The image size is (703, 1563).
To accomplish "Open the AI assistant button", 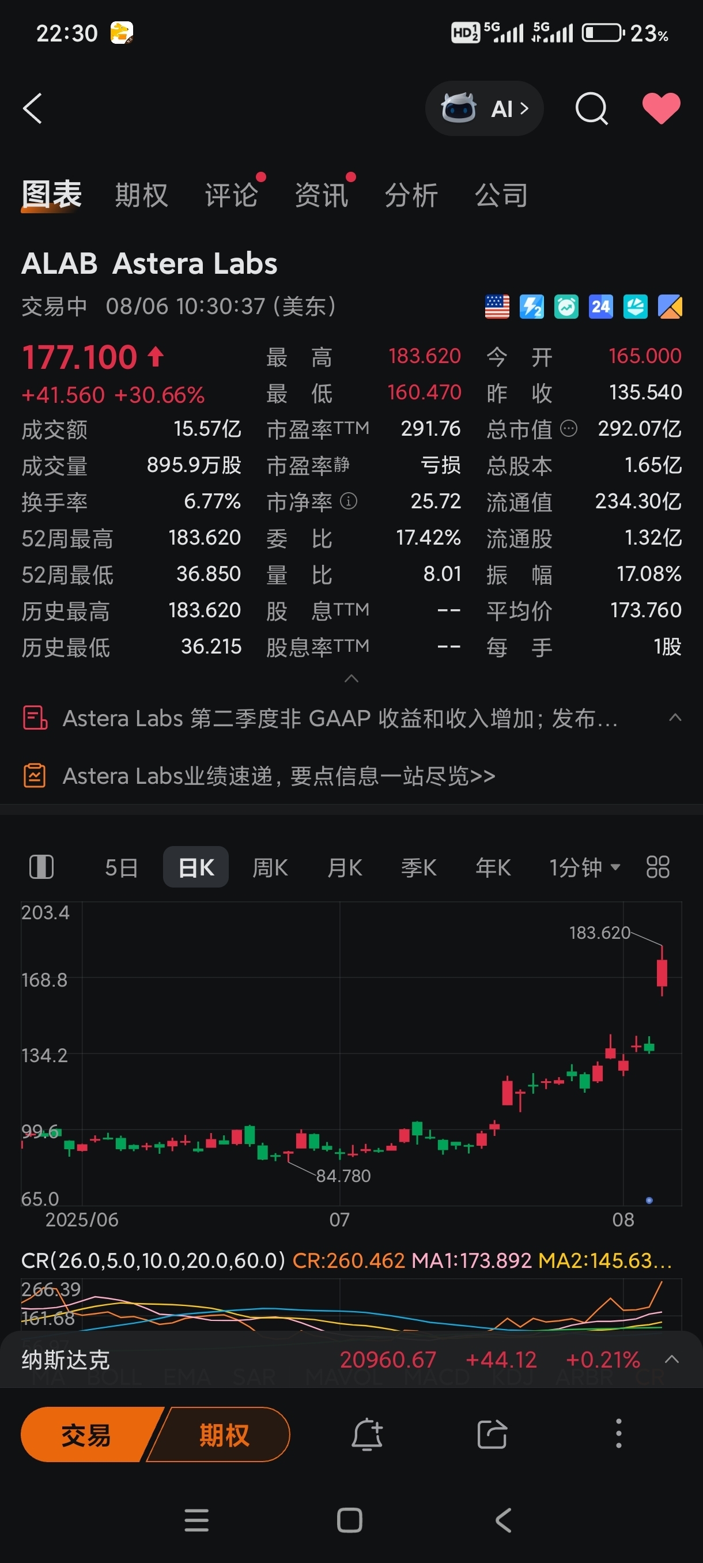I will tap(484, 108).
